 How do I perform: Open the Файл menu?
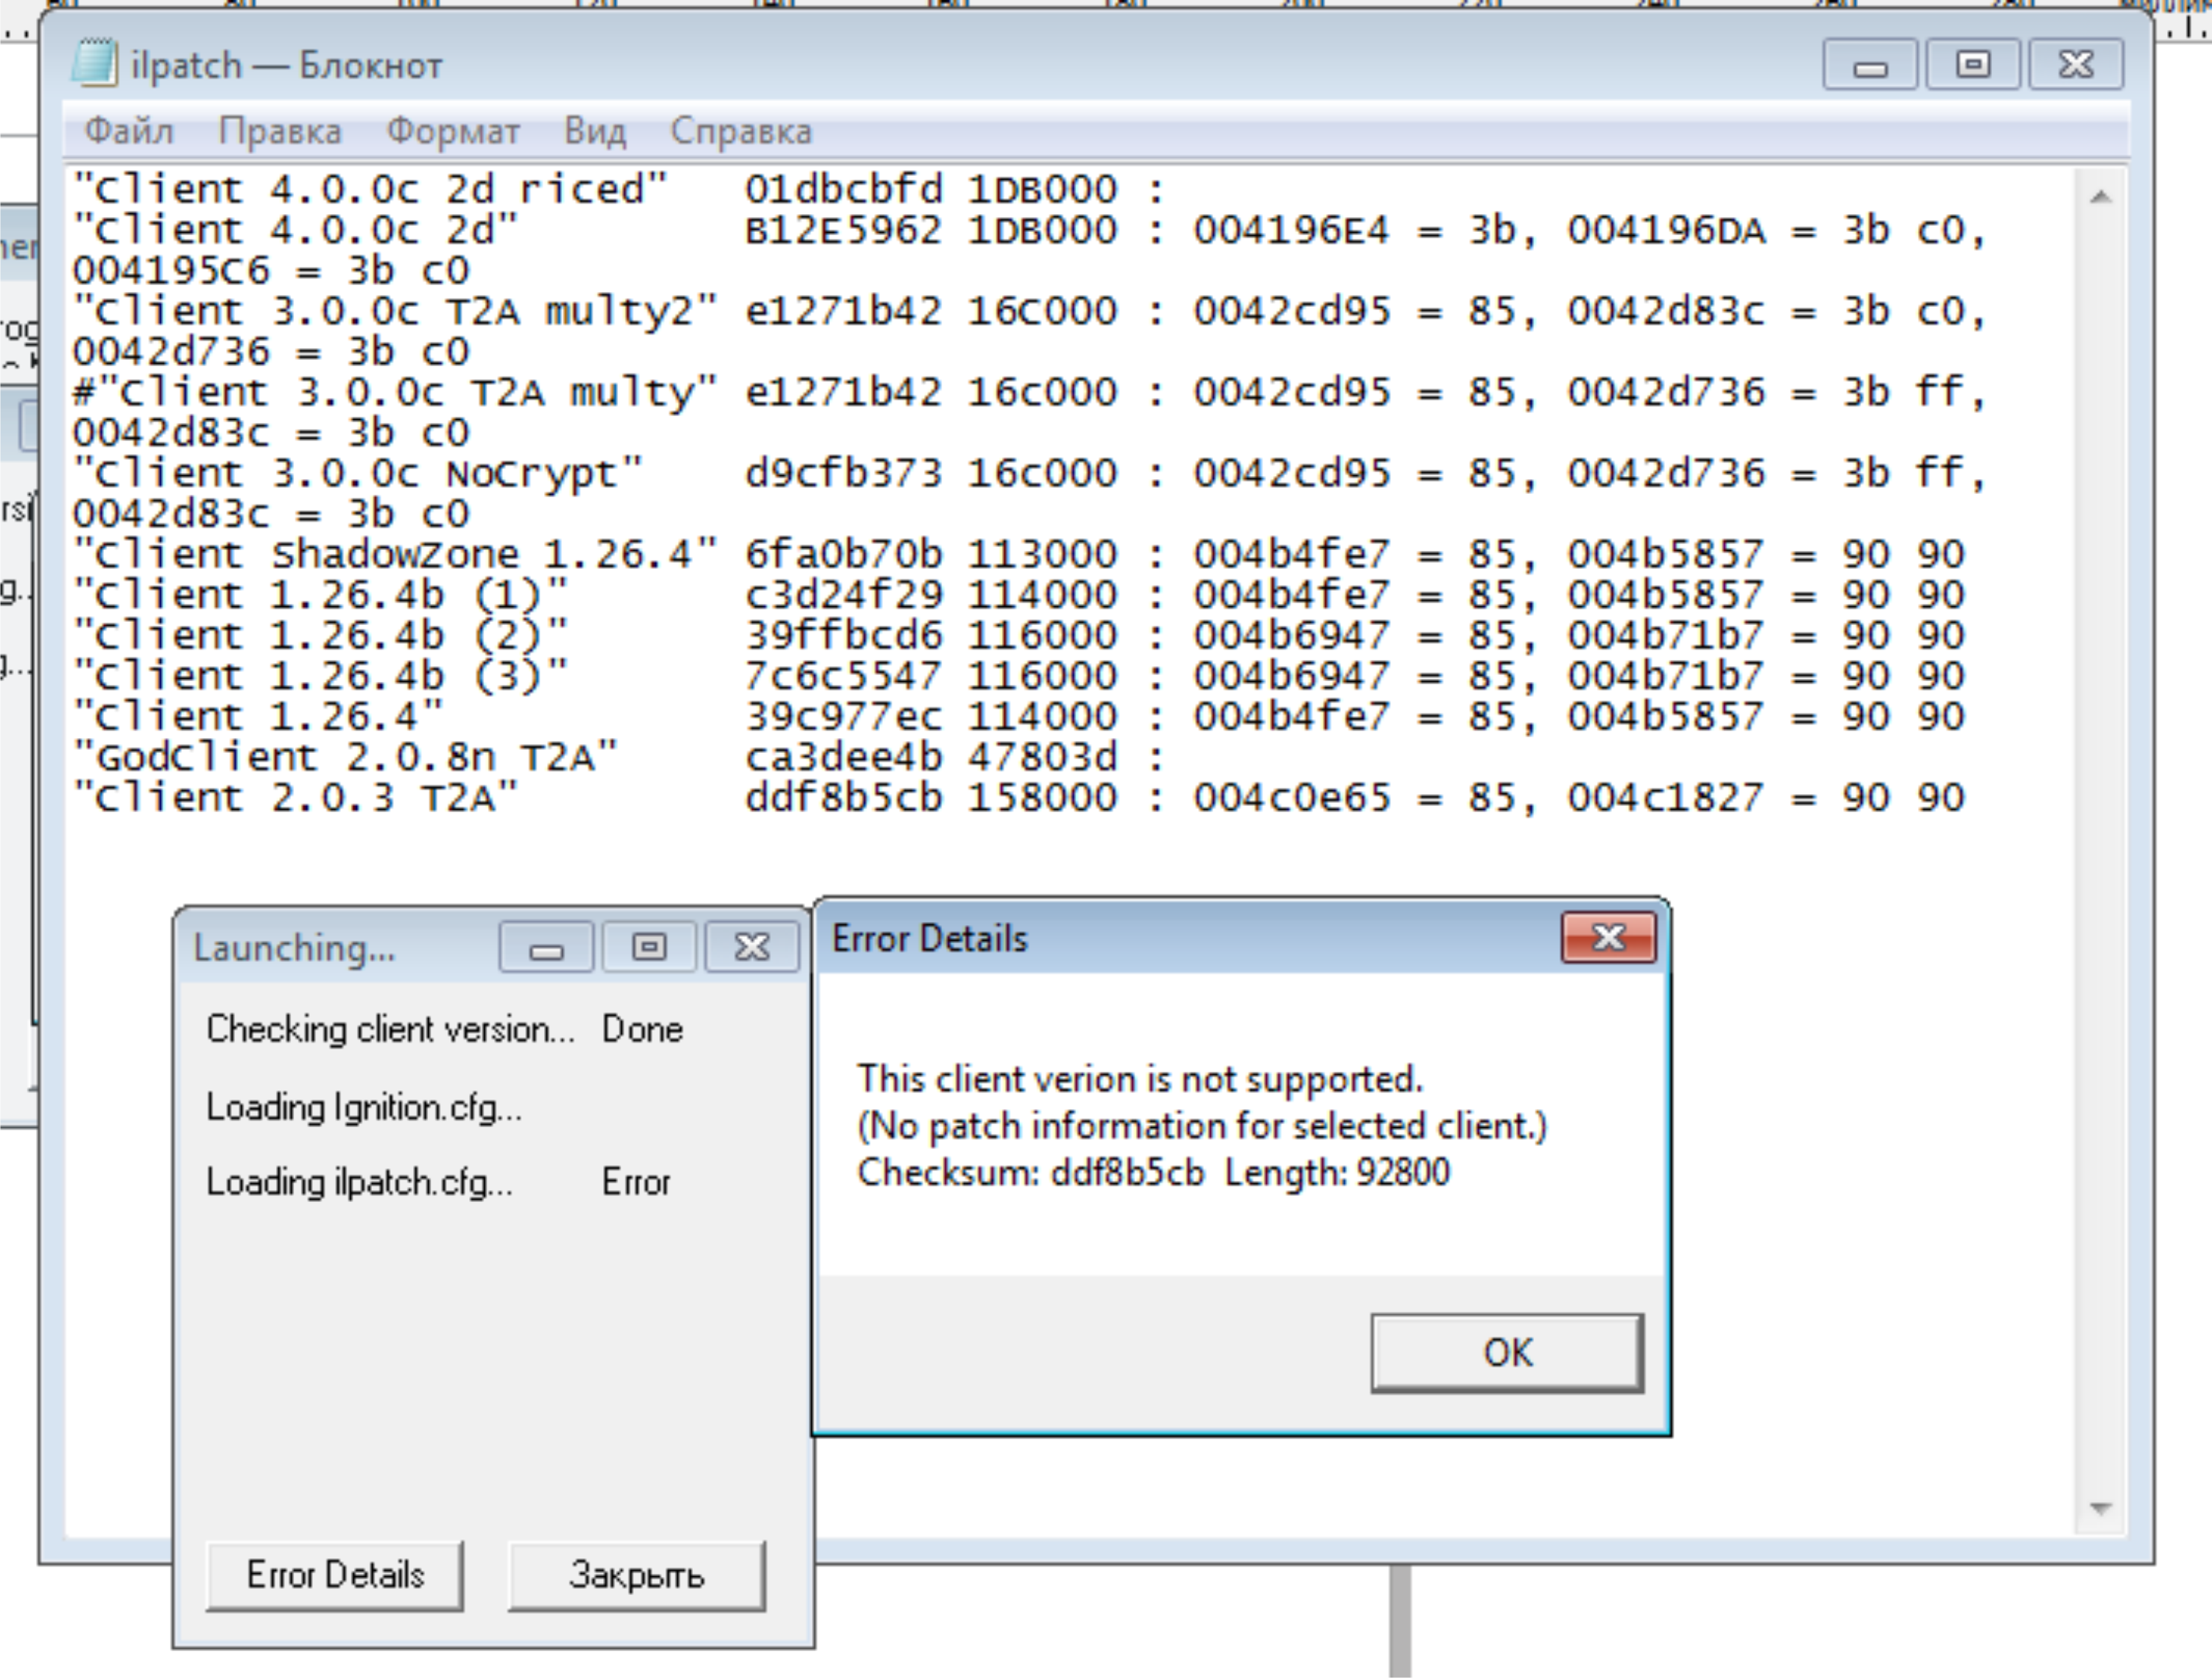pyautogui.click(x=128, y=131)
